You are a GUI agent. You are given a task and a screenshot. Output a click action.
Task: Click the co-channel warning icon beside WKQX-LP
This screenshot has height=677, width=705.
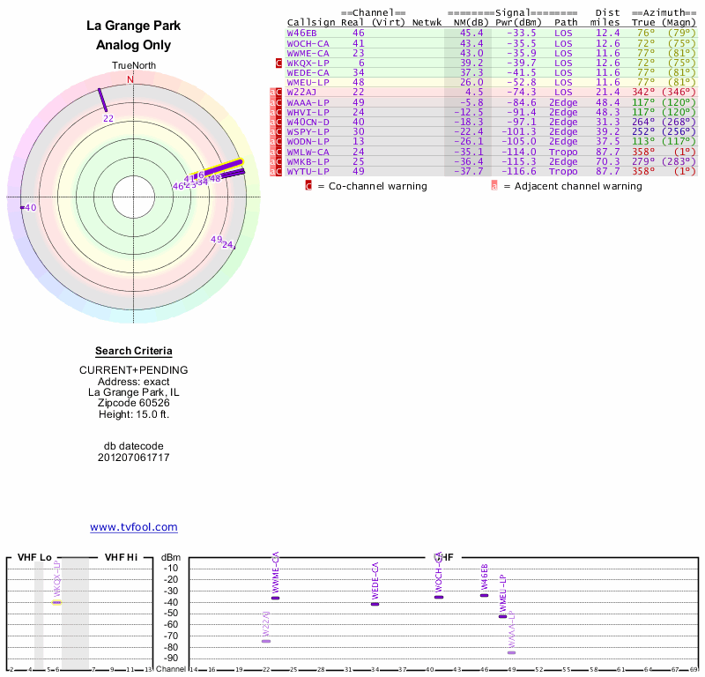279,63
